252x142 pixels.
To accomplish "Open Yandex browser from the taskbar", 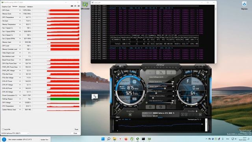I will [x=120, y=139].
